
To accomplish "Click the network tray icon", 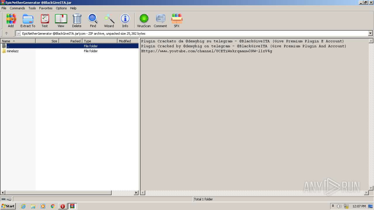I will point(346,206).
